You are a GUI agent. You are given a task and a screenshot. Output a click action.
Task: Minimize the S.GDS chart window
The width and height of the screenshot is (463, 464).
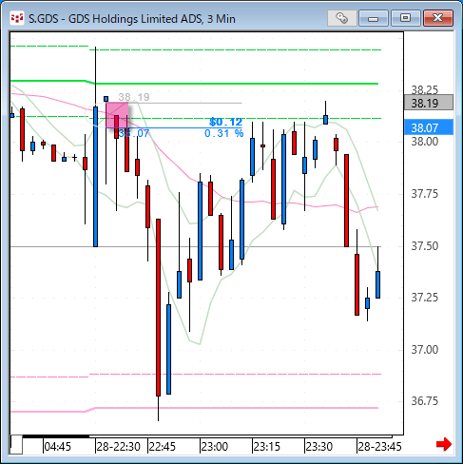374,18
